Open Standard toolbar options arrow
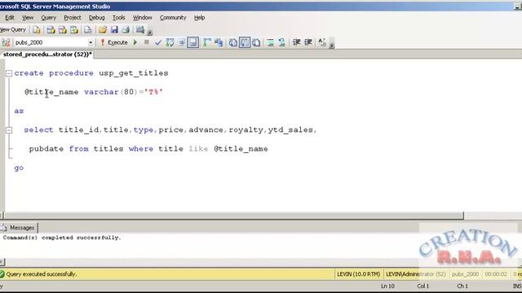The height and width of the screenshot is (293, 522). click(150, 33)
